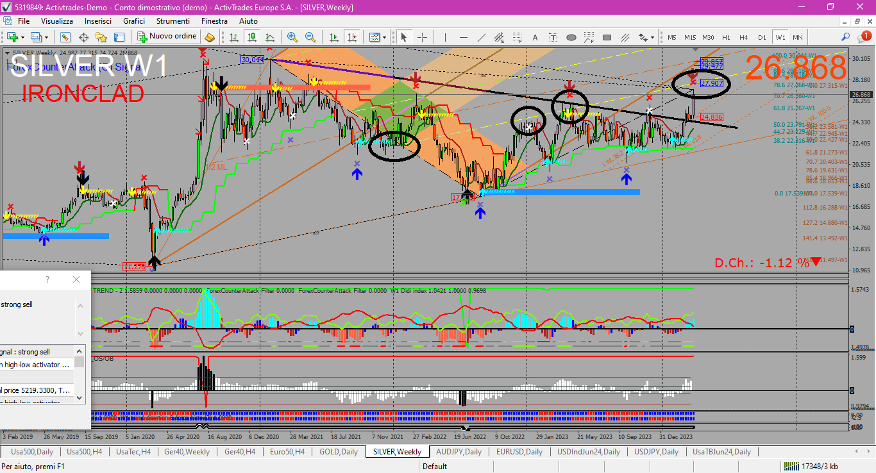Switch to the Usa500,Daily chart tab
The height and width of the screenshot is (473, 876).
click(31, 452)
